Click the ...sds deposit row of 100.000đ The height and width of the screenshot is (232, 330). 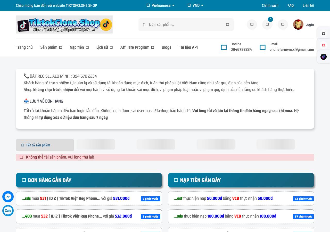click(x=241, y=216)
